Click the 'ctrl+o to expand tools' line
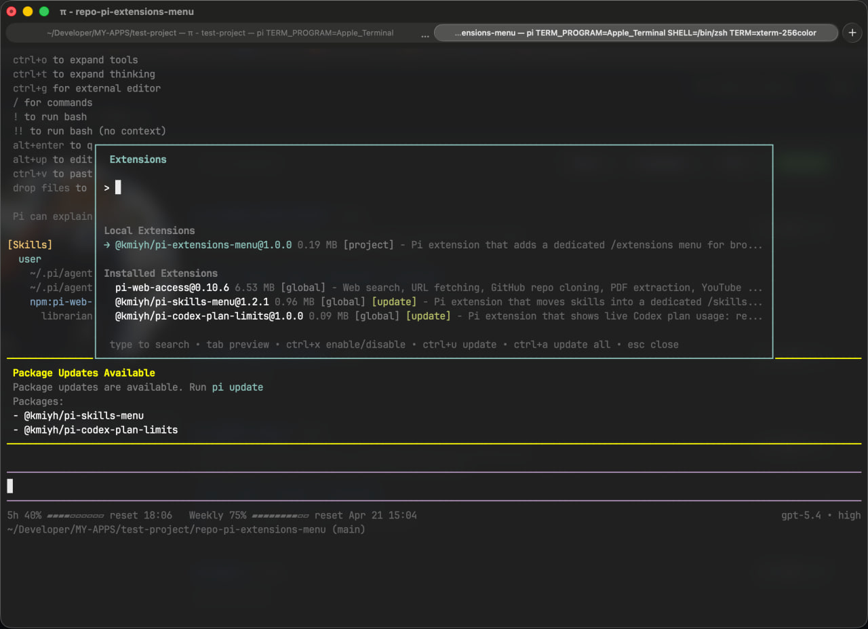 [x=75, y=60]
